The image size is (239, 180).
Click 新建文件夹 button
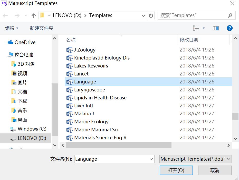[42, 28]
